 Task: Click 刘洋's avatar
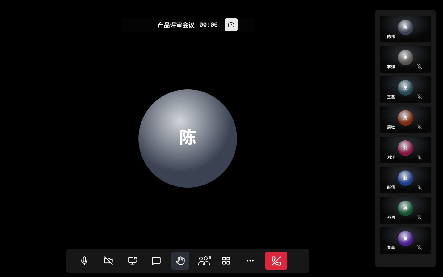(x=405, y=148)
